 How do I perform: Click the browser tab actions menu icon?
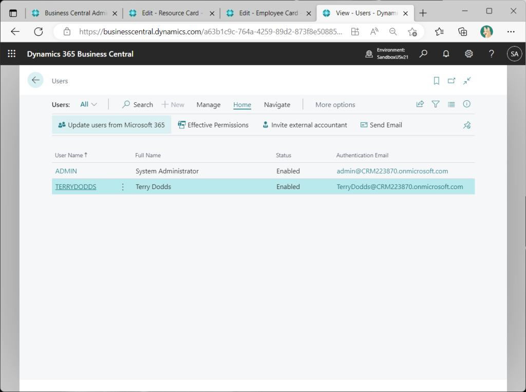pyautogui.click(x=13, y=13)
